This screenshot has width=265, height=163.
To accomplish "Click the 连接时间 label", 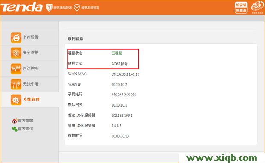I will [75, 136].
